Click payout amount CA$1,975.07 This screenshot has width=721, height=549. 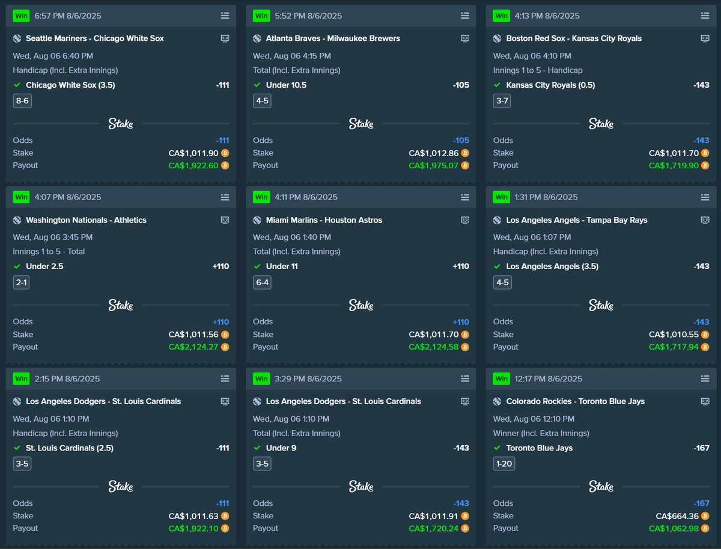click(434, 165)
